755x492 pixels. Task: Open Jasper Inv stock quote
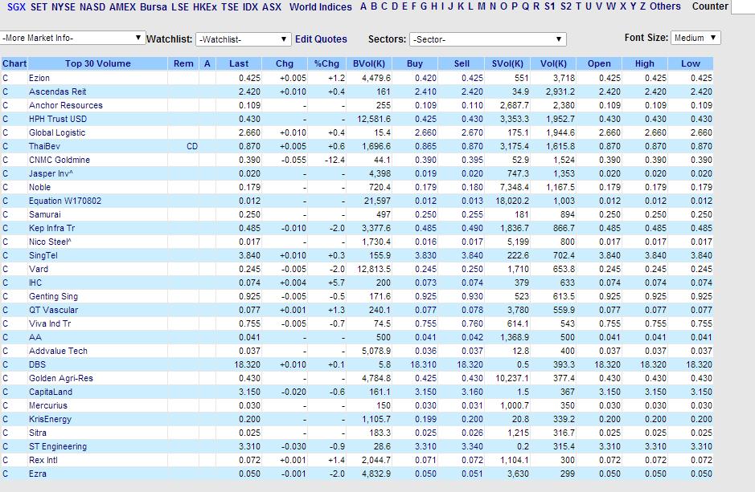(x=51, y=173)
